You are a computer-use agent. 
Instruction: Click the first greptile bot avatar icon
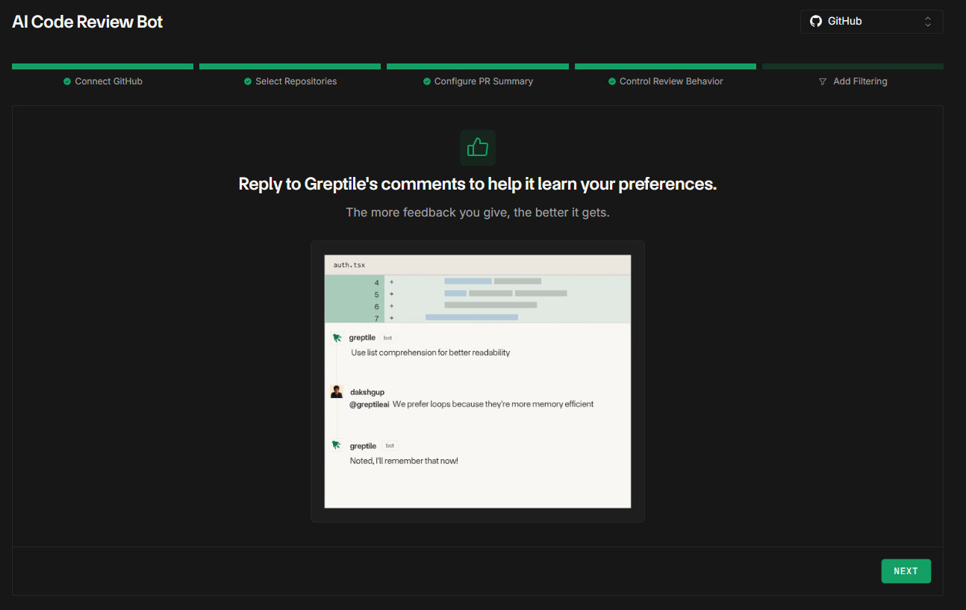click(x=337, y=337)
